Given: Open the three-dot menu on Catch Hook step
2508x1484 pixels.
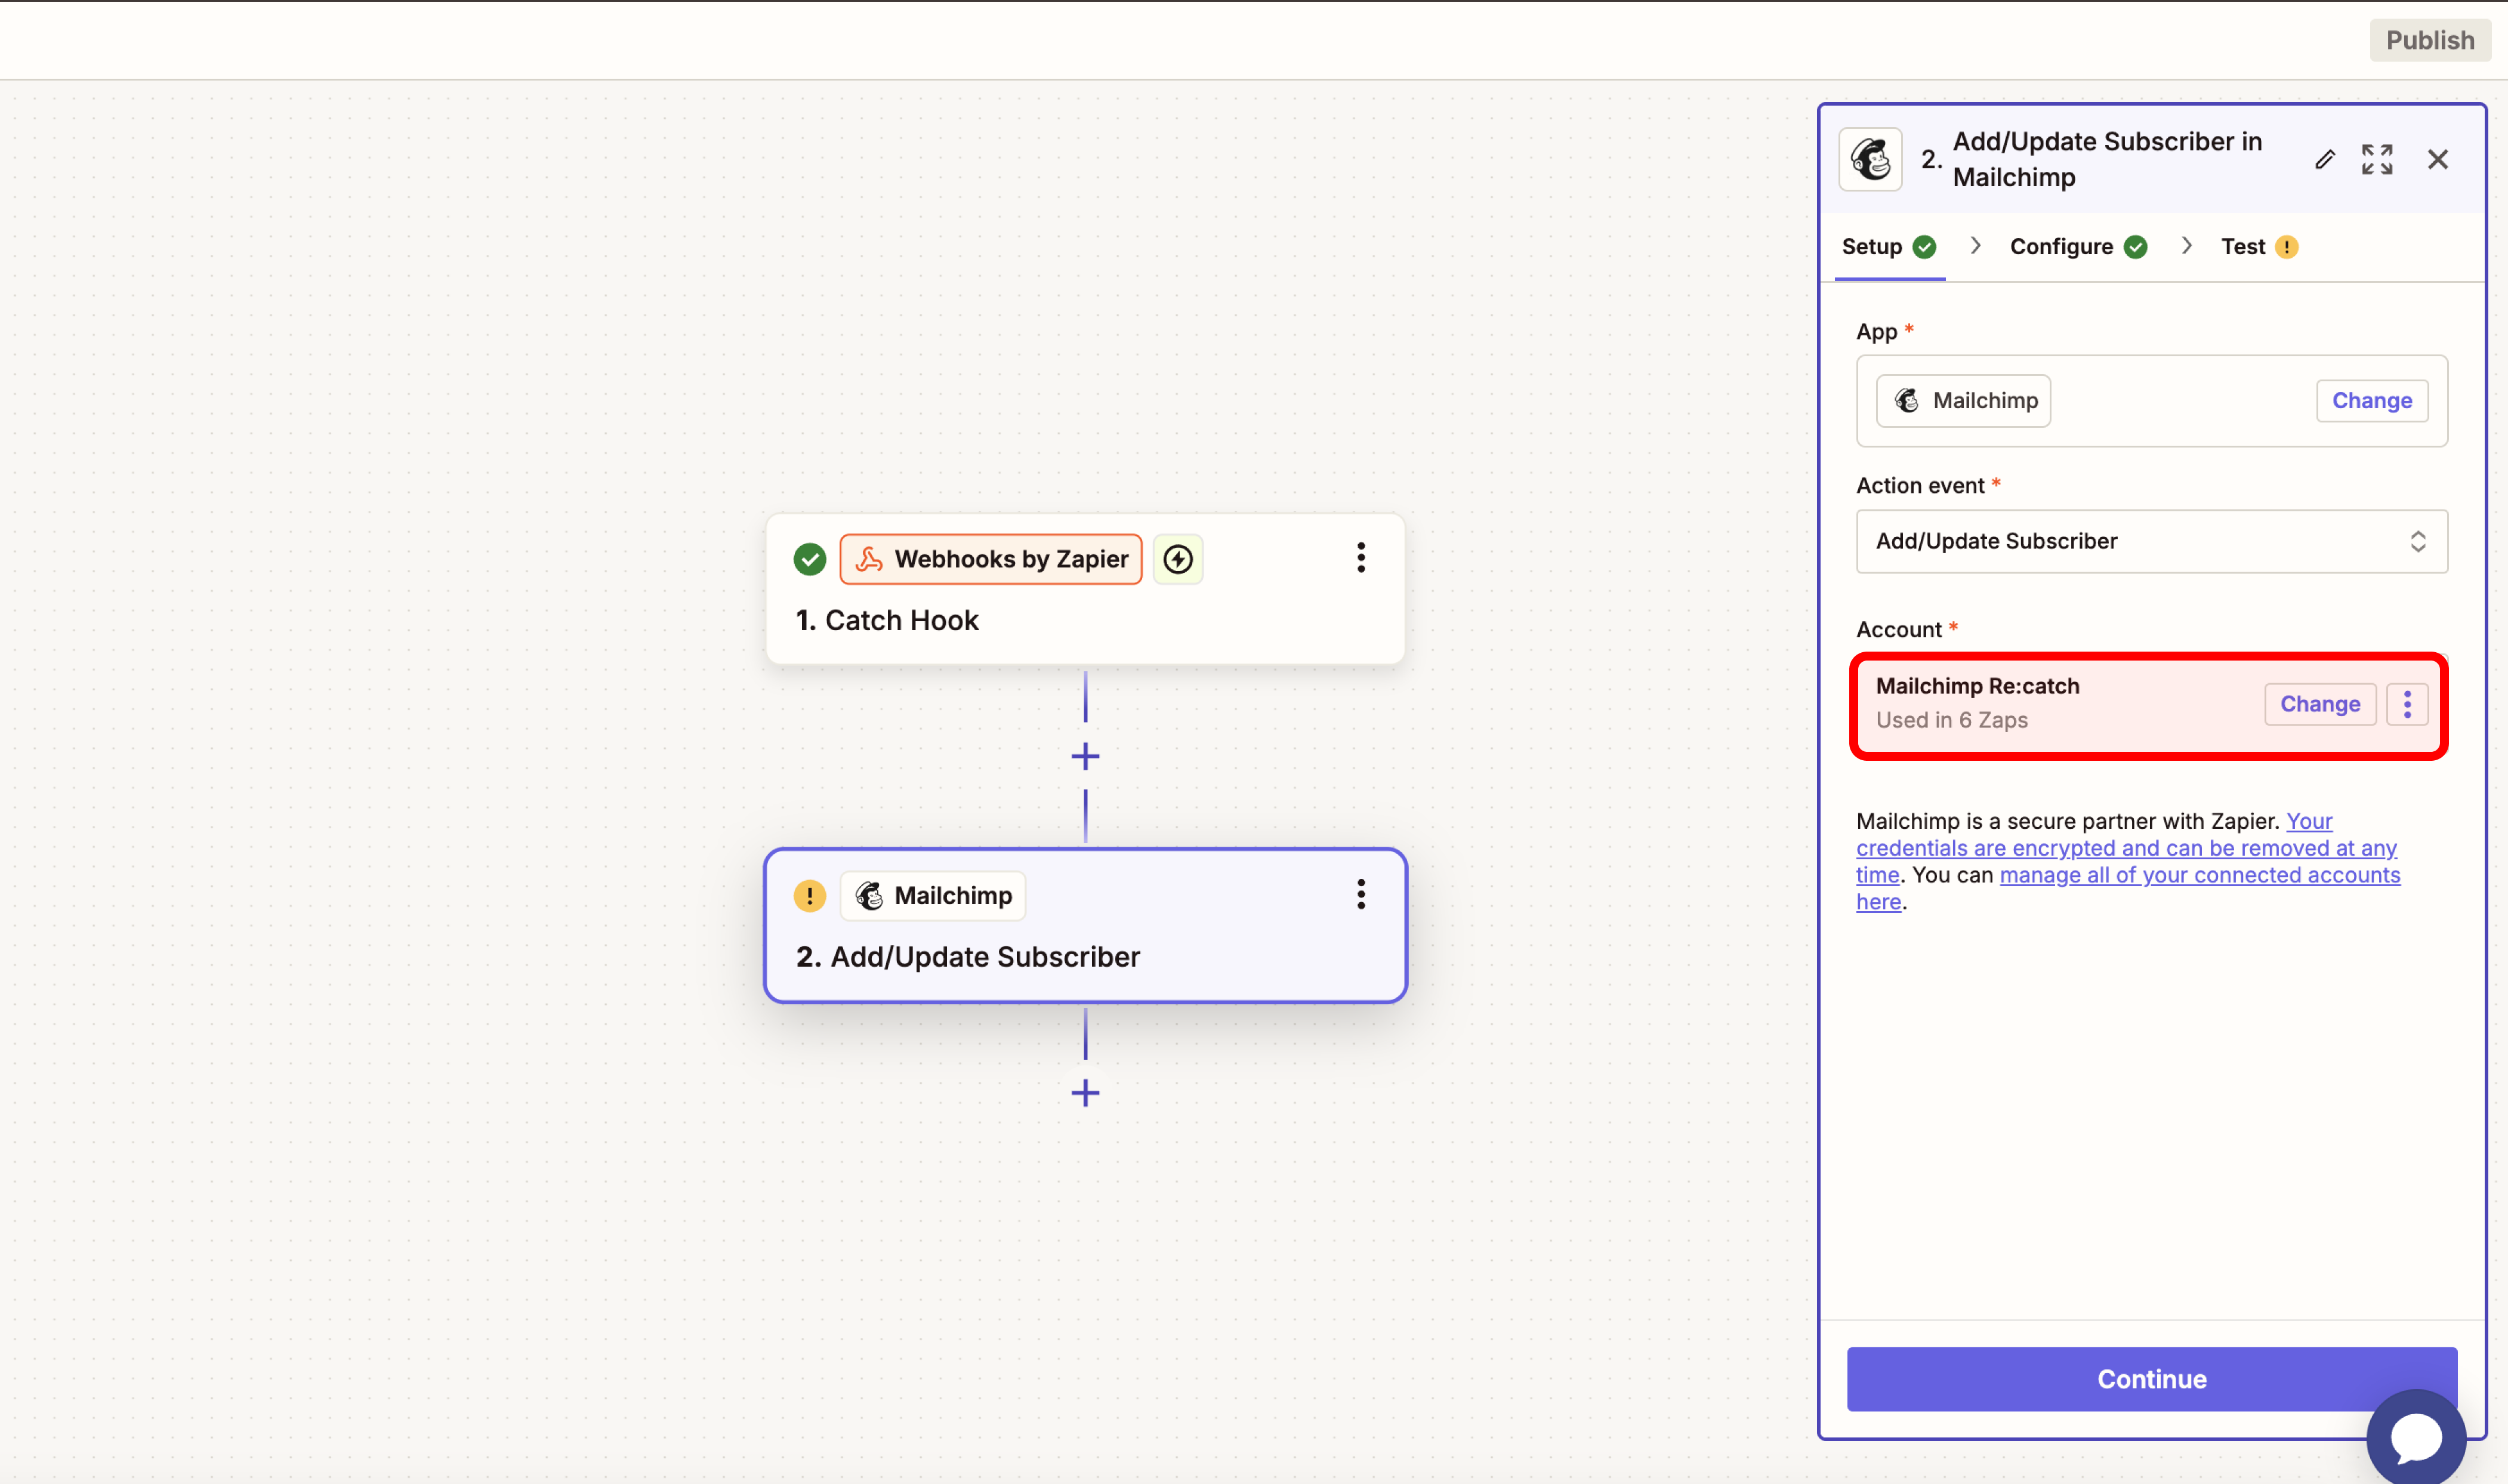Looking at the screenshot, I should [1361, 558].
